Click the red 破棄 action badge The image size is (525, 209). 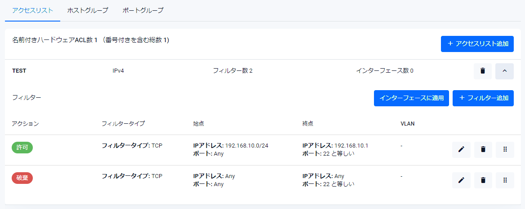click(x=22, y=179)
